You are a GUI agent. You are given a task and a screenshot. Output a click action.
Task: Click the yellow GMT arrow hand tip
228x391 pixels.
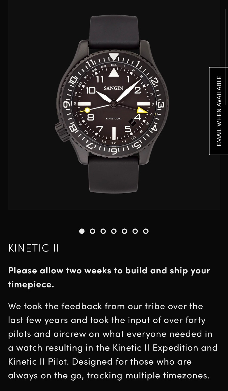tap(142, 110)
